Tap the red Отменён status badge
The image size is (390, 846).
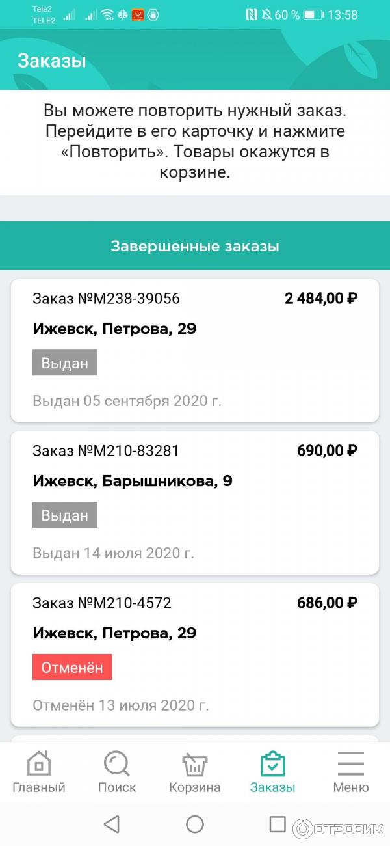[x=72, y=667]
